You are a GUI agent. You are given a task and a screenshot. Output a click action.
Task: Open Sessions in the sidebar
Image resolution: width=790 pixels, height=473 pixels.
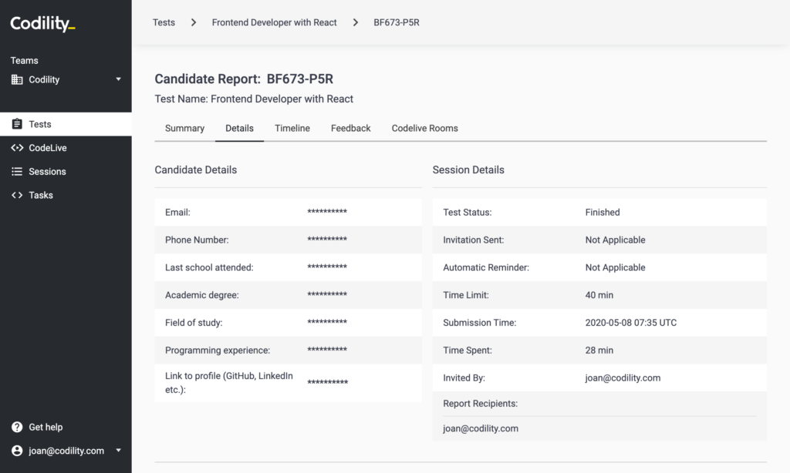47,172
